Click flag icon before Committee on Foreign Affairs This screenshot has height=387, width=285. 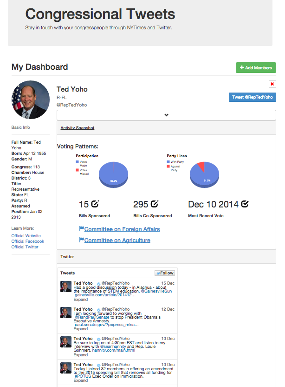(82, 228)
